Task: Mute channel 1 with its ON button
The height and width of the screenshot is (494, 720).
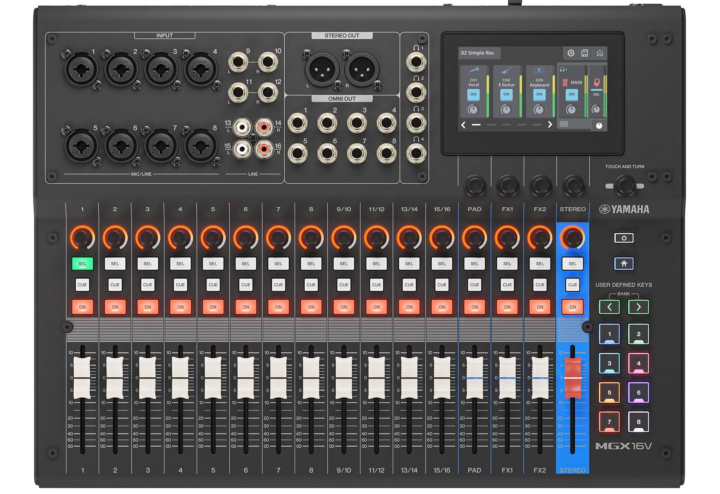Action: (82, 307)
